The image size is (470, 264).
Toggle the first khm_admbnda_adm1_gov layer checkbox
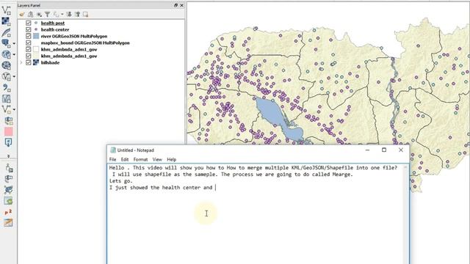(29, 49)
